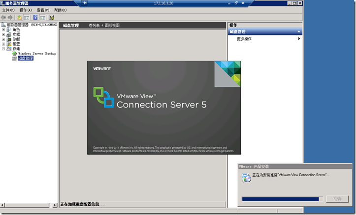
Task: Click the 172.16.3.20 remote connection title
Action: pos(163,3)
